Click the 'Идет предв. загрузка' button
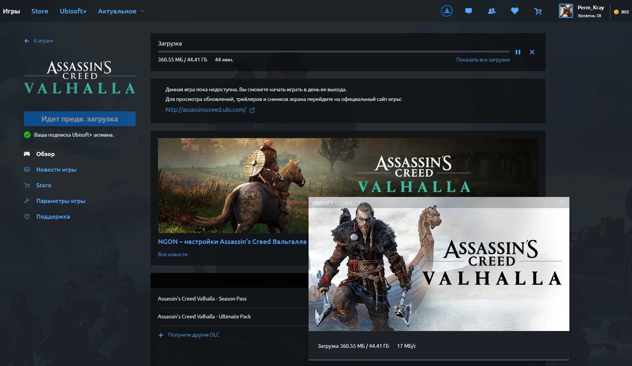632x366 pixels. pyautogui.click(x=80, y=119)
